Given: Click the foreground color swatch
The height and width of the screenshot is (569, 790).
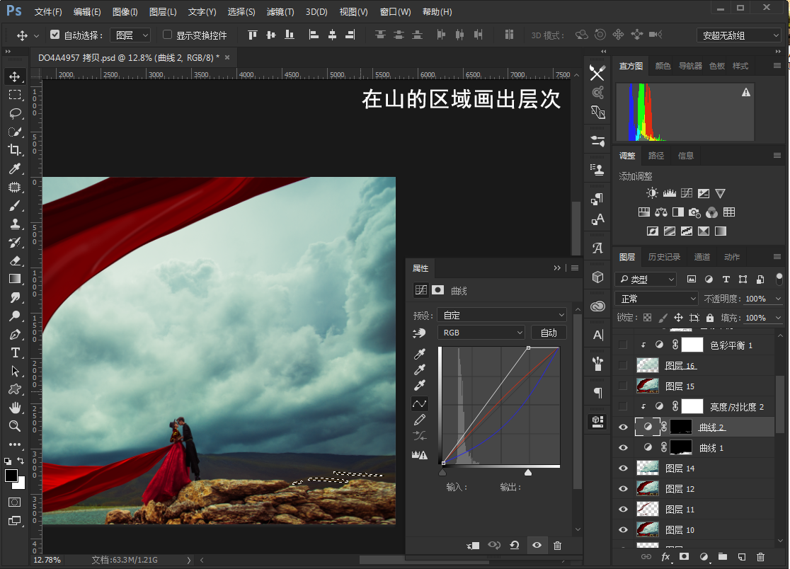Looking at the screenshot, I should 11,476.
